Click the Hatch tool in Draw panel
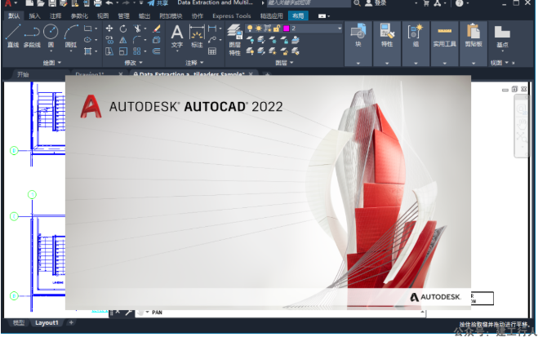 coord(88,51)
